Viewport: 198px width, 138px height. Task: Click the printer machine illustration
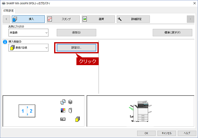(140, 111)
